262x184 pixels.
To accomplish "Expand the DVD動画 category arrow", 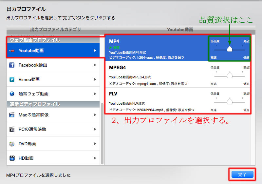I will pos(95,144).
